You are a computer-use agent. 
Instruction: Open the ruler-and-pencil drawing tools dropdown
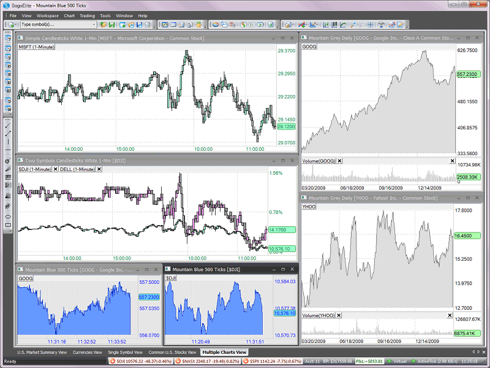[318, 25]
